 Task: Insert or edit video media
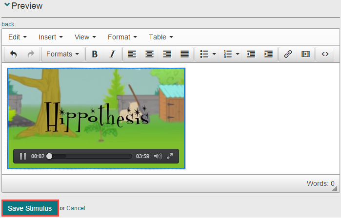click(305, 54)
